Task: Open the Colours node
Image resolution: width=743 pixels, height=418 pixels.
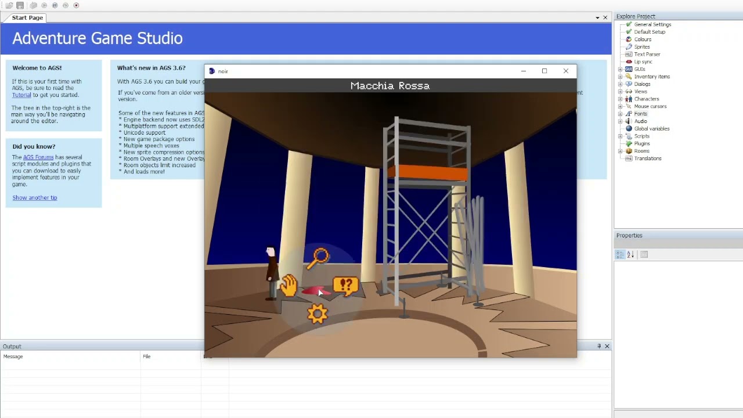Action: point(643,39)
